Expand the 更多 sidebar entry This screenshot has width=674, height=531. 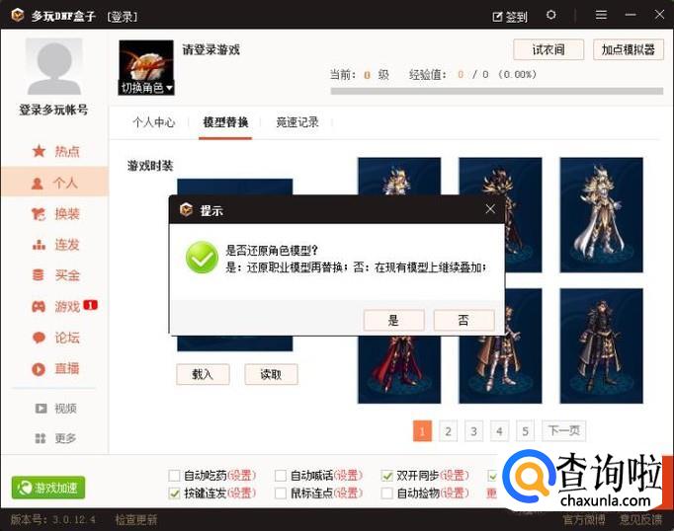click(x=55, y=438)
